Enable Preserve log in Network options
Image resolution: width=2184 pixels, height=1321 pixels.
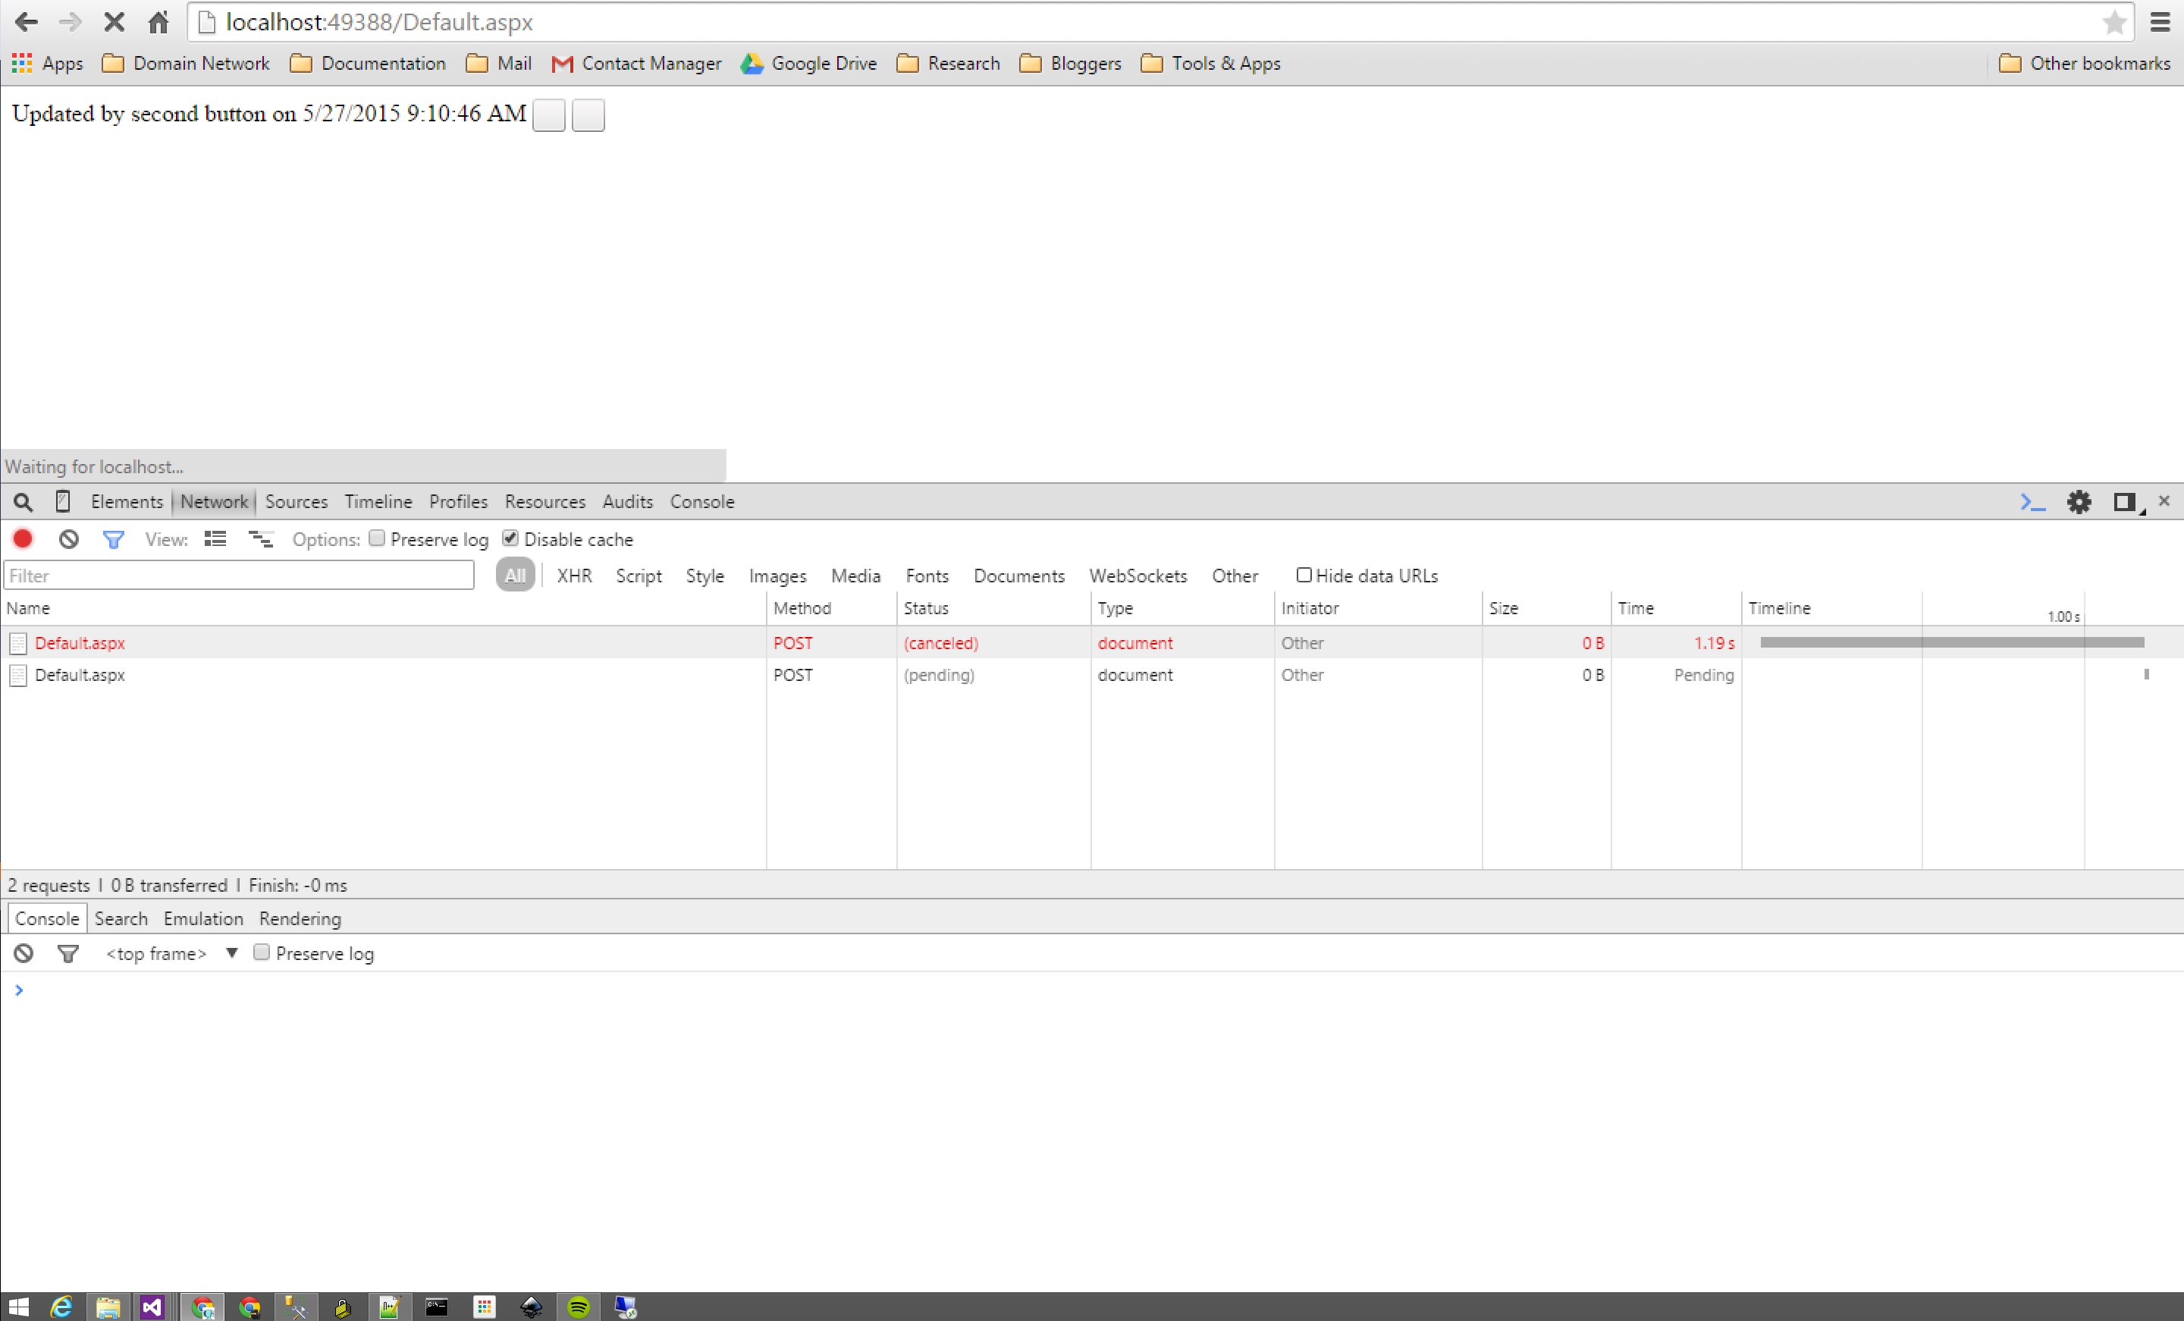click(x=378, y=538)
